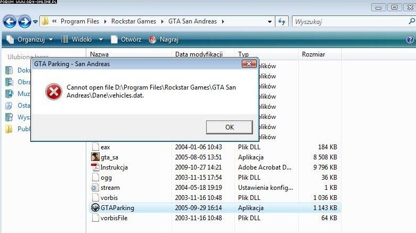This screenshot has width=416, height=233.
Task: Close the GTA Parking error dialog
Action: (x=248, y=64)
